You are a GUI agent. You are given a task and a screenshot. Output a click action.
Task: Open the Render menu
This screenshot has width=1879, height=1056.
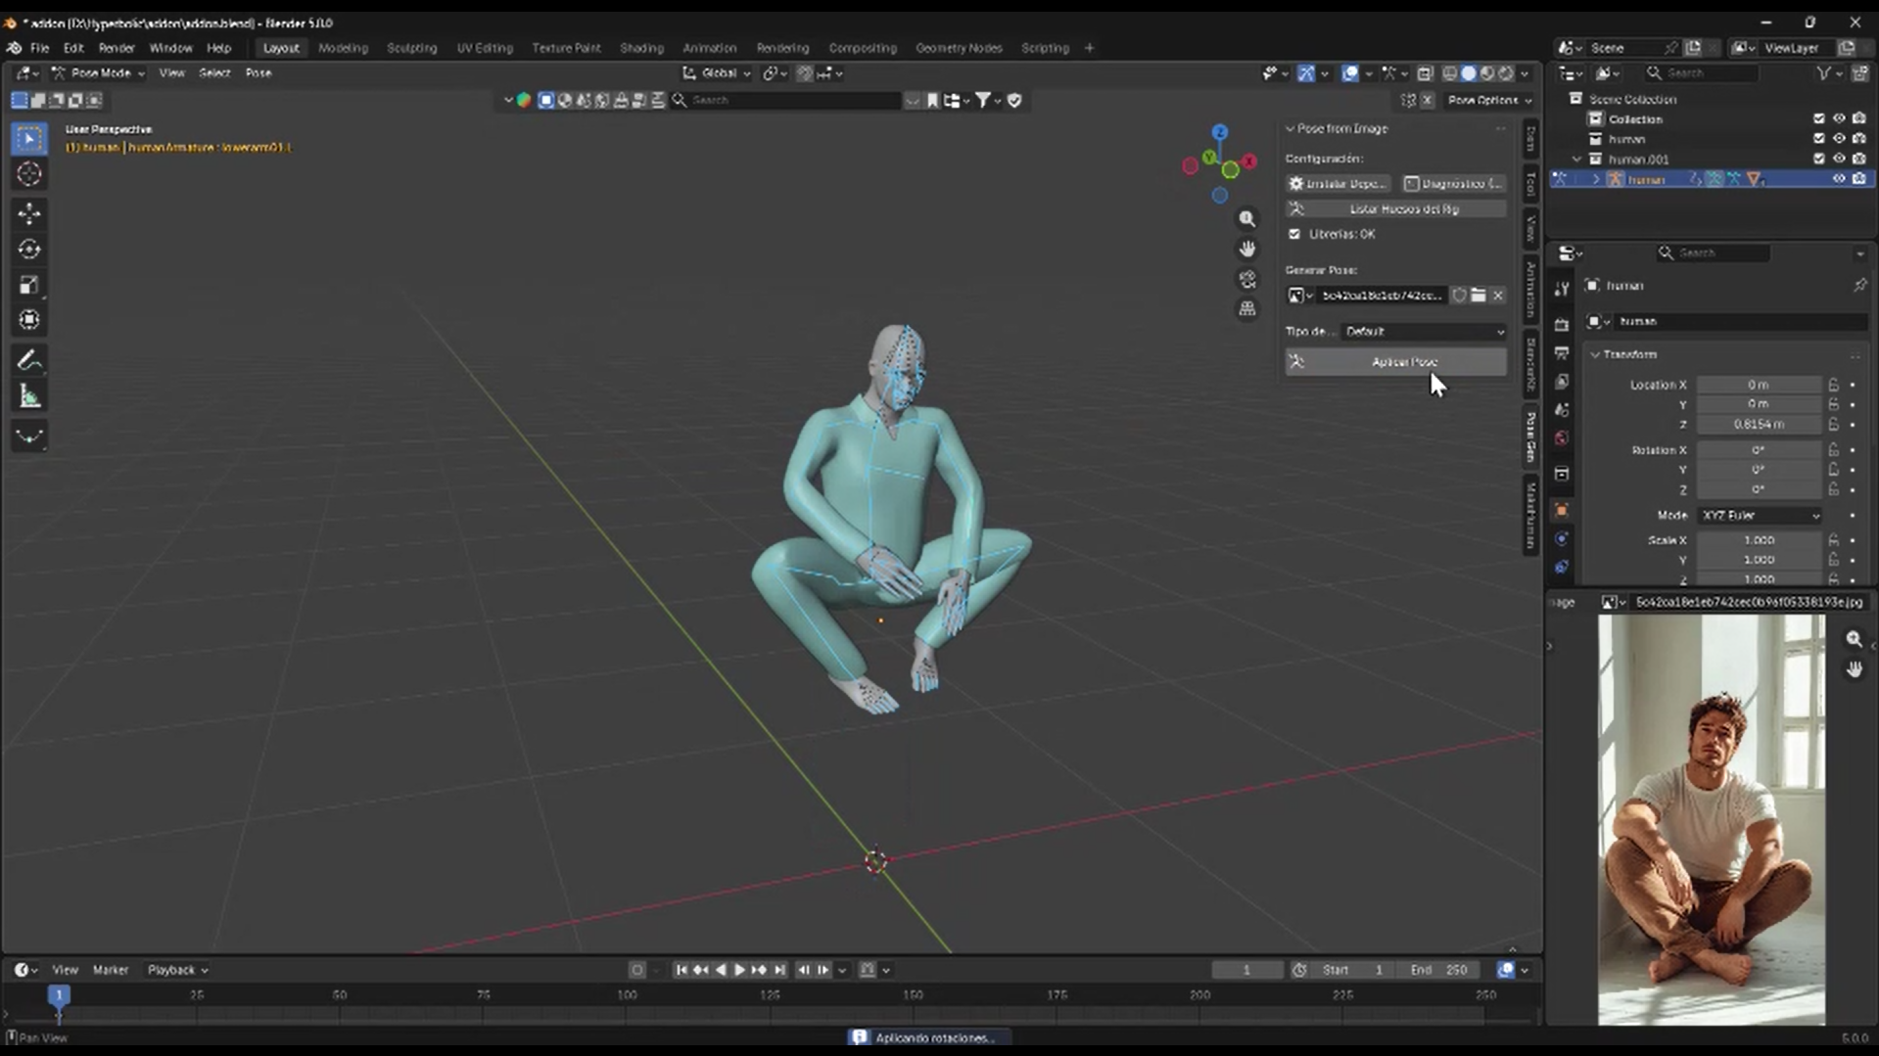tap(117, 48)
